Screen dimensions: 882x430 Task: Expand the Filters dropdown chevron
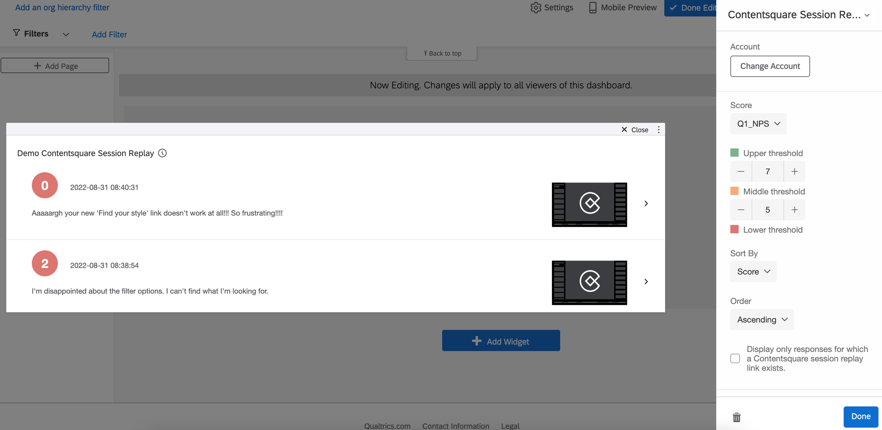coord(66,34)
